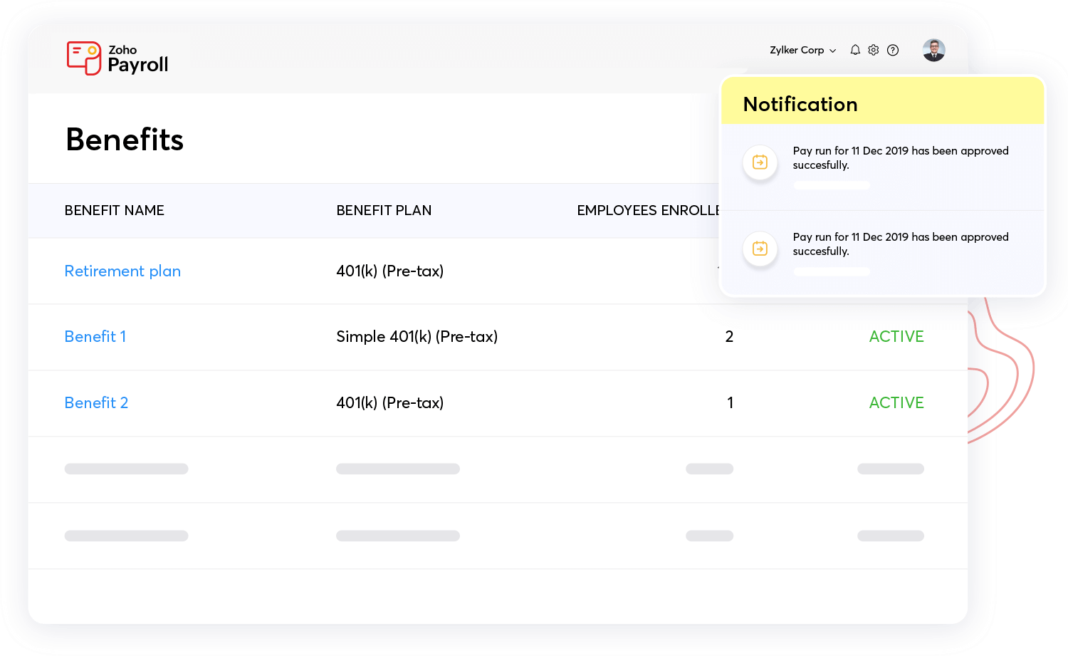Select the first pay run approval notification message
Viewport: 1068px width, 656px height.
901,157
